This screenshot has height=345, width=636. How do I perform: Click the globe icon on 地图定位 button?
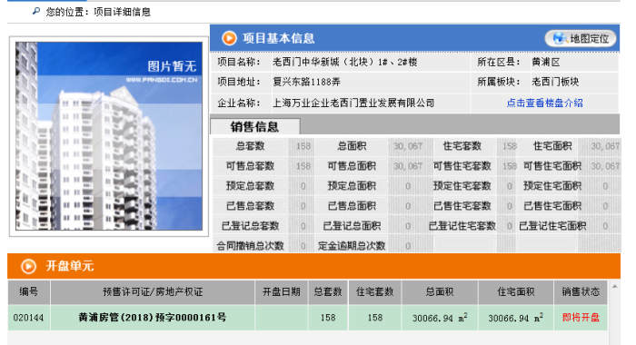coord(560,38)
